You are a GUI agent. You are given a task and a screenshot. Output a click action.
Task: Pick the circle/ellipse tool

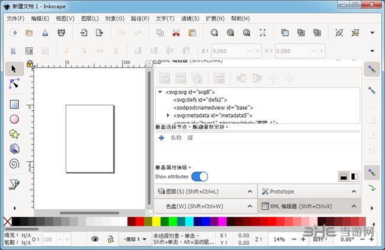click(x=14, y=119)
